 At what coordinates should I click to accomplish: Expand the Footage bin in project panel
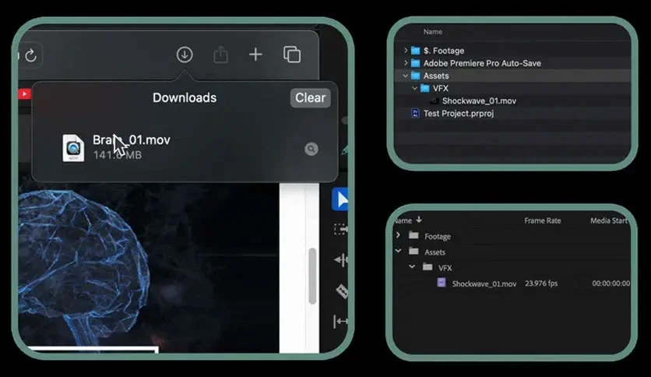click(398, 235)
